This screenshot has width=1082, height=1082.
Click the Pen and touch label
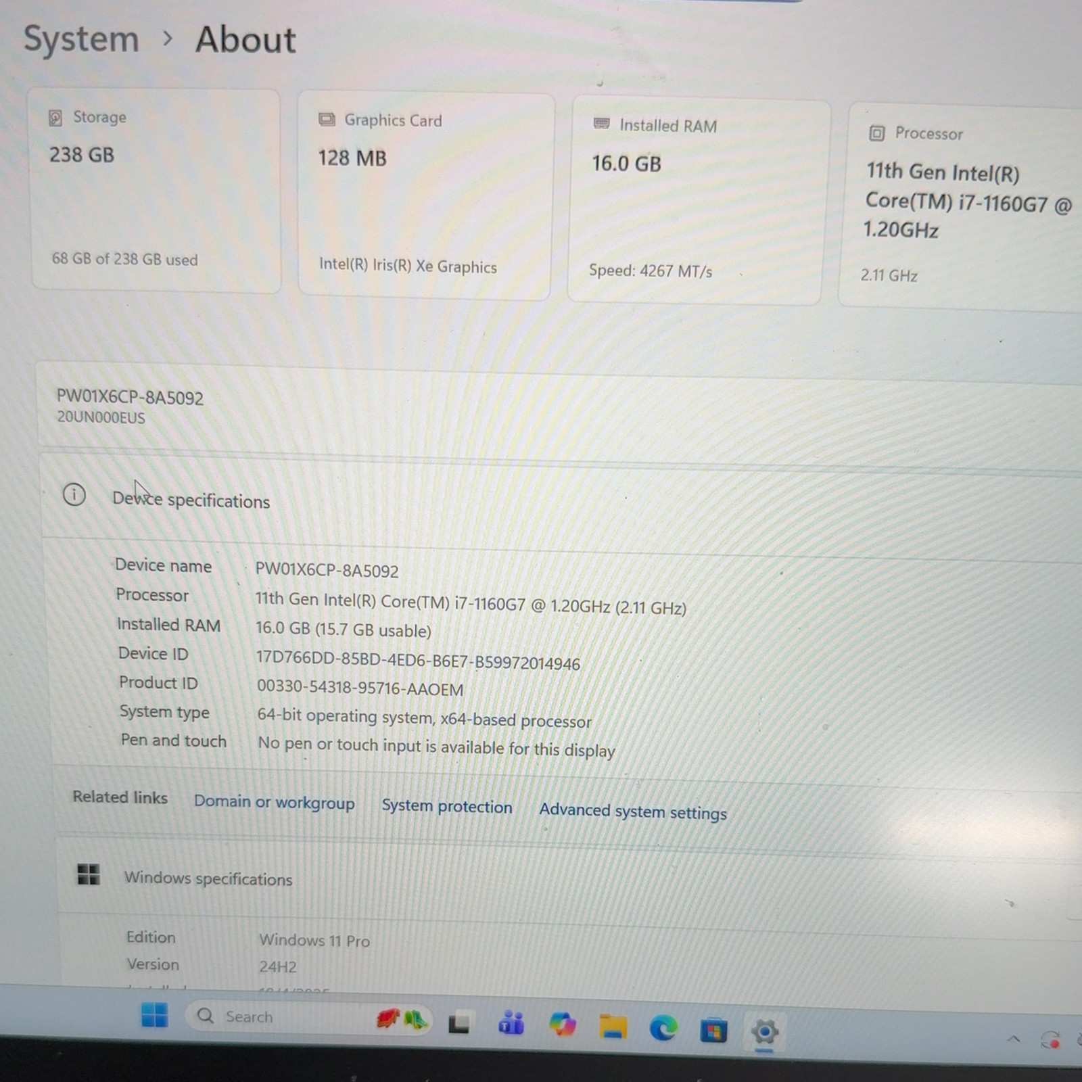click(x=174, y=740)
